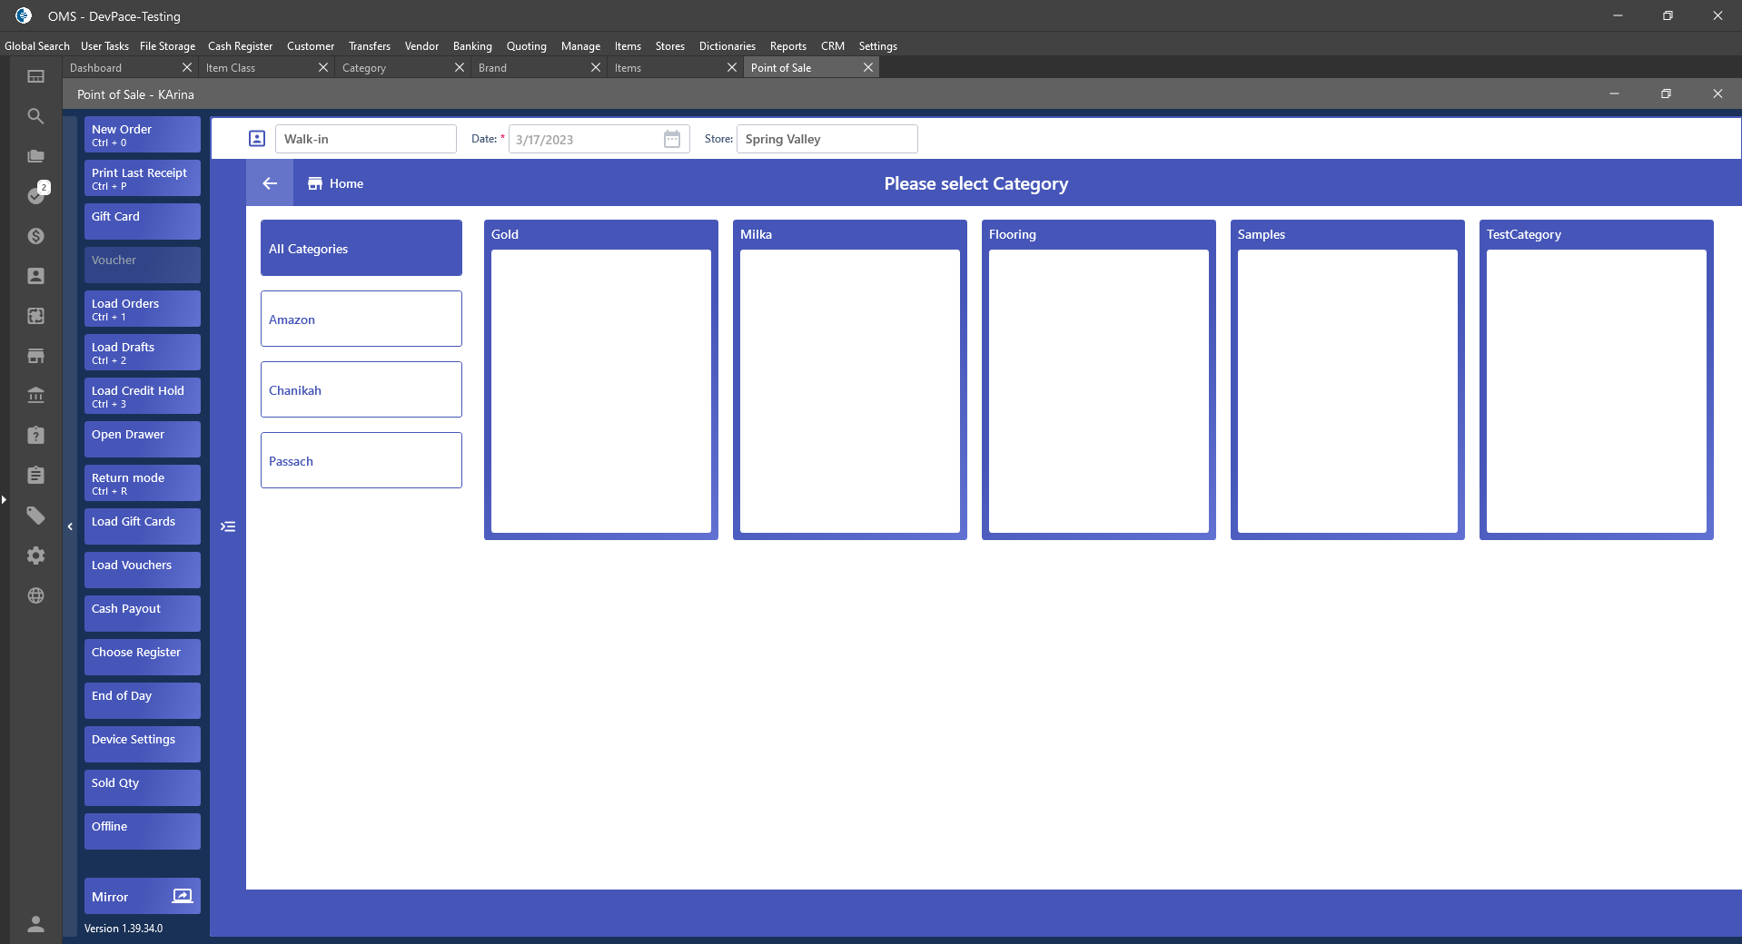Open the manage clipboard list icon
This screenshot has width=1742, height=944.
click(35, 476)
